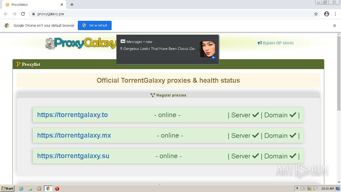Image resolution: width=341 pixels, height=192 pixels.
Task: Click the Chrome taskbar button
Action: (x=48, y=189)
